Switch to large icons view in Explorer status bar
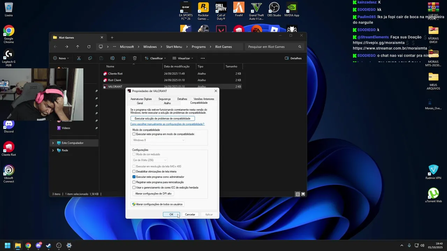 click(x=303, y=194)
